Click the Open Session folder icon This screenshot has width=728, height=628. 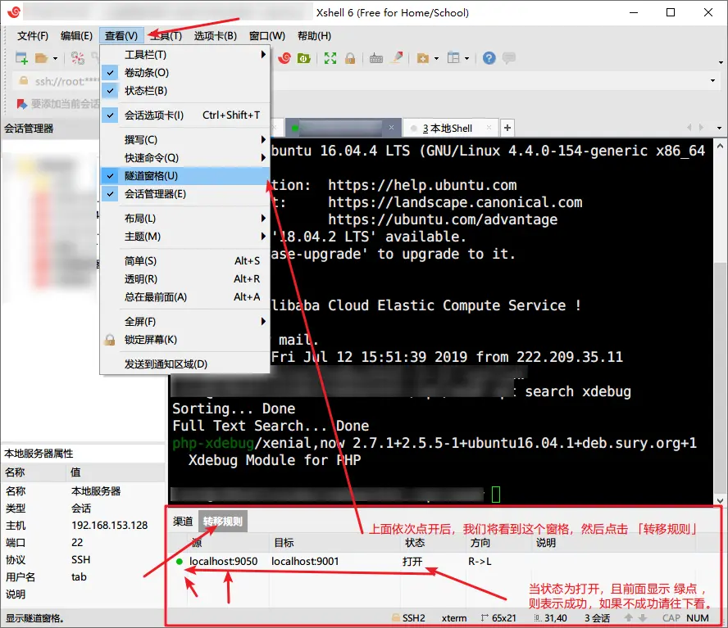click(41, 58)
